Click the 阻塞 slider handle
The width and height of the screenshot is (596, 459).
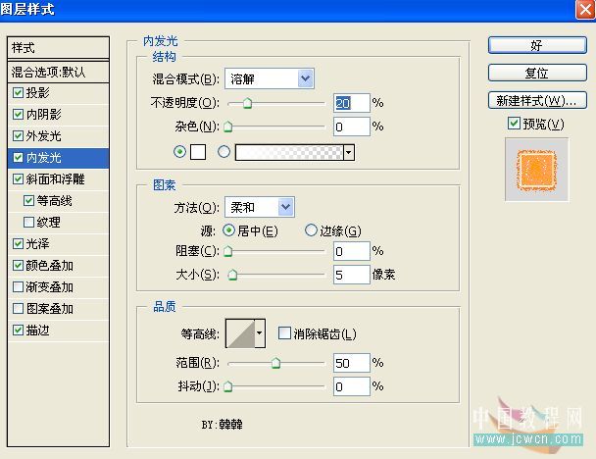pos(228,251)
